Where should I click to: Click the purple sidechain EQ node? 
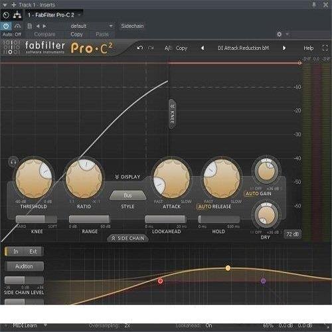263,281
